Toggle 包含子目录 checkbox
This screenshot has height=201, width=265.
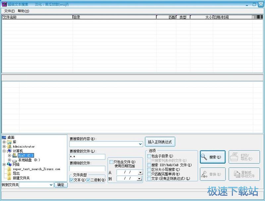pos(149,156)
